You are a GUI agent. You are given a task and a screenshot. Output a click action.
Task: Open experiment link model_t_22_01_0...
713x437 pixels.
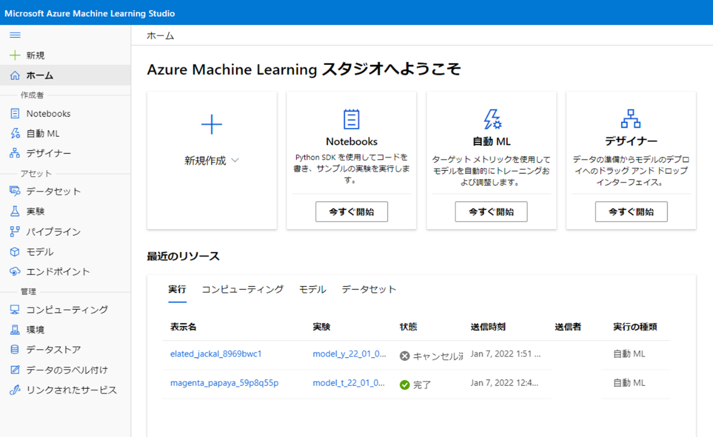(349, 383)
